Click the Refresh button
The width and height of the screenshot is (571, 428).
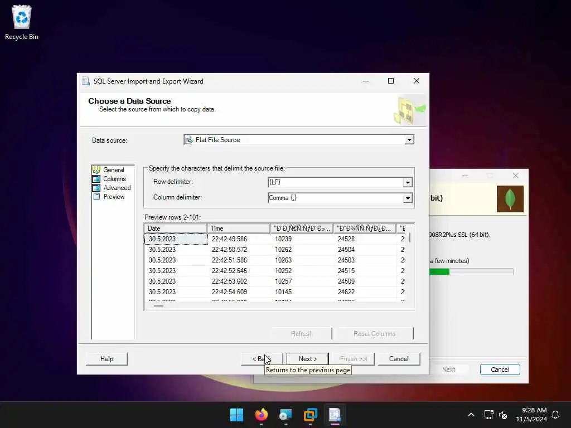click(302, 333)
